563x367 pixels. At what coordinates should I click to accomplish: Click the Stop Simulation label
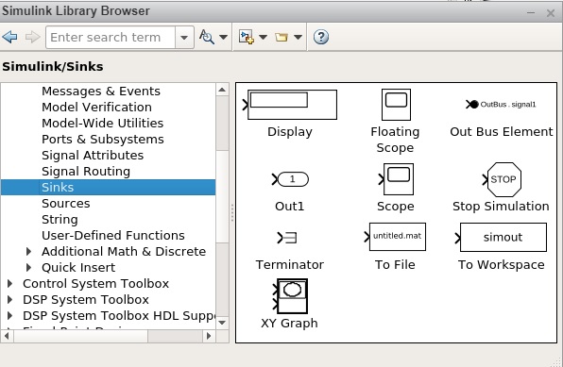501,207
